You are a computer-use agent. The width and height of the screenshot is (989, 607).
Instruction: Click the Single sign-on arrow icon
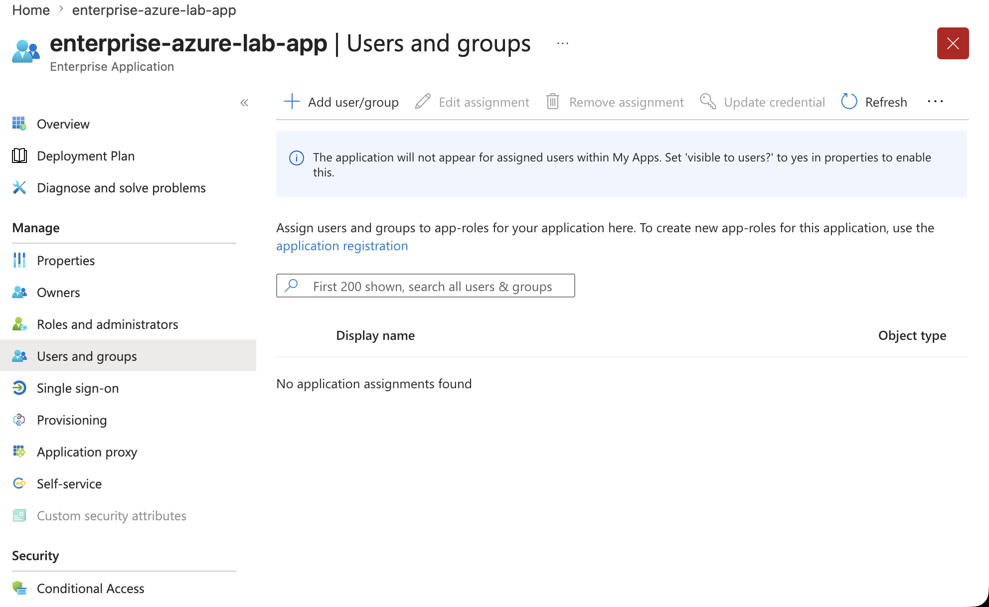coord(19,388)
